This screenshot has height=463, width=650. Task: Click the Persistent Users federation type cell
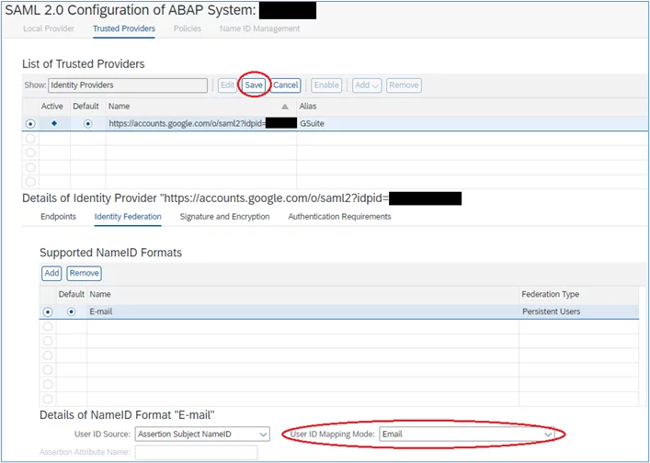578,311
